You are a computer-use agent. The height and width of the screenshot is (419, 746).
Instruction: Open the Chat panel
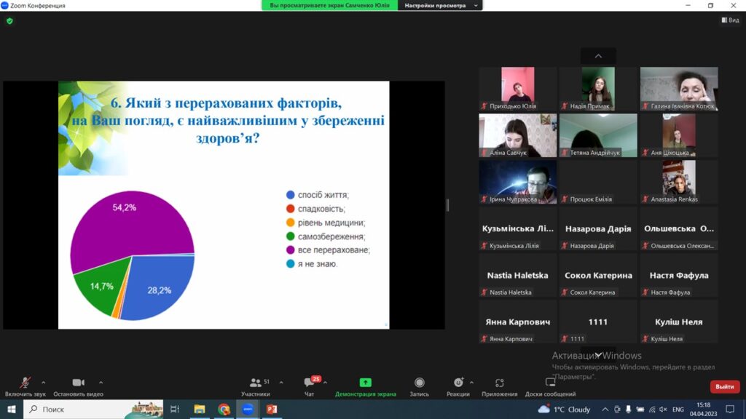309,383
